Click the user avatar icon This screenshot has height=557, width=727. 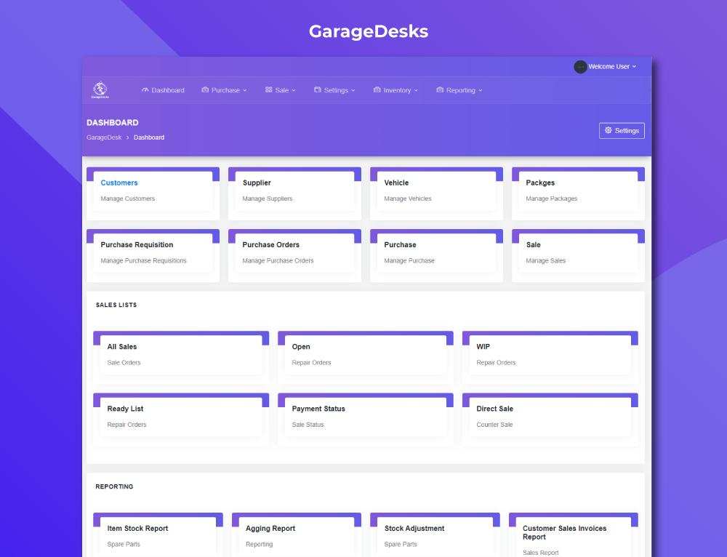[x=580, y=67]
